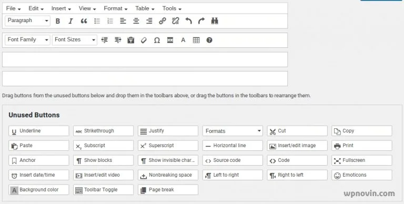Click the Text color A icon

[x=183, y=40]
